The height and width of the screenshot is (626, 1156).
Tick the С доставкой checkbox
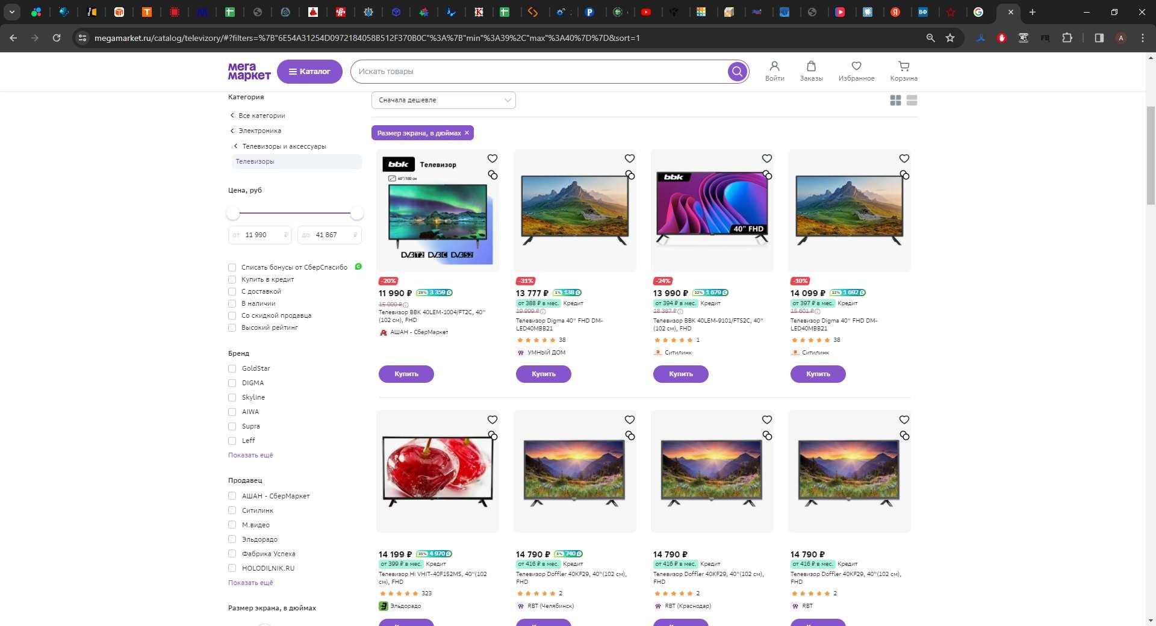(232, 291)
